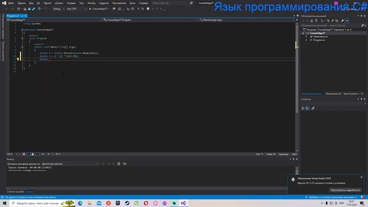The height and width of the screenshot is (207, 368).
Task: Open the Windows Start menu
Action: tap(5, 203)
